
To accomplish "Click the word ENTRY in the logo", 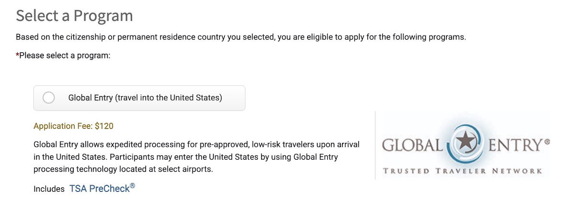I will pyautogui.click(x=515, y=145).
